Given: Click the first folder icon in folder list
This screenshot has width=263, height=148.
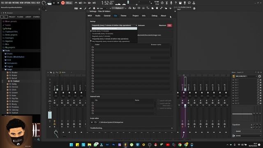Looking at the screenshot, I should [93, 47].
